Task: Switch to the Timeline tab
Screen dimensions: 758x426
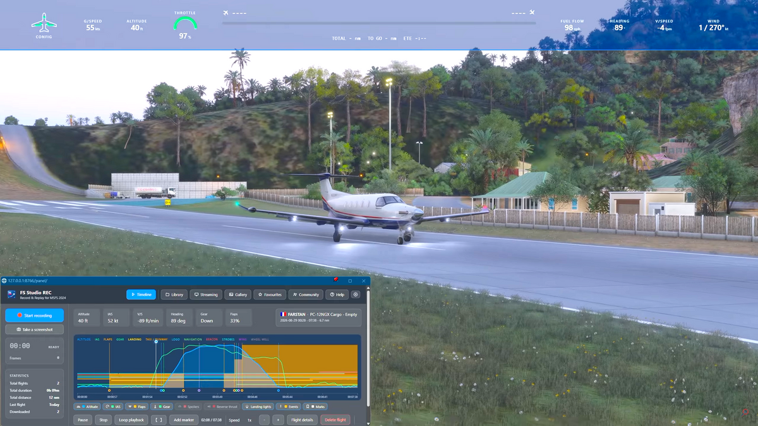Action: coord(141,295)
